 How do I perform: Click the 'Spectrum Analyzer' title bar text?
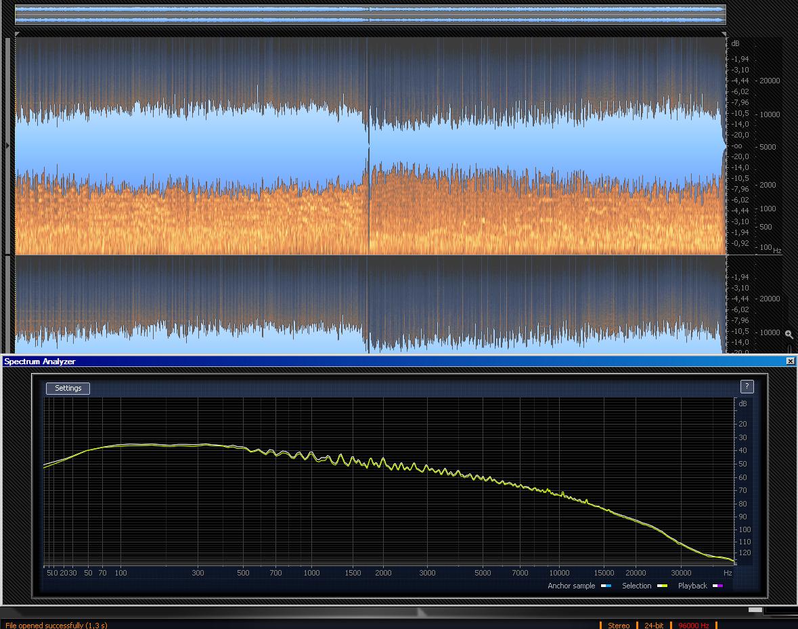click(x=40, y=362)
